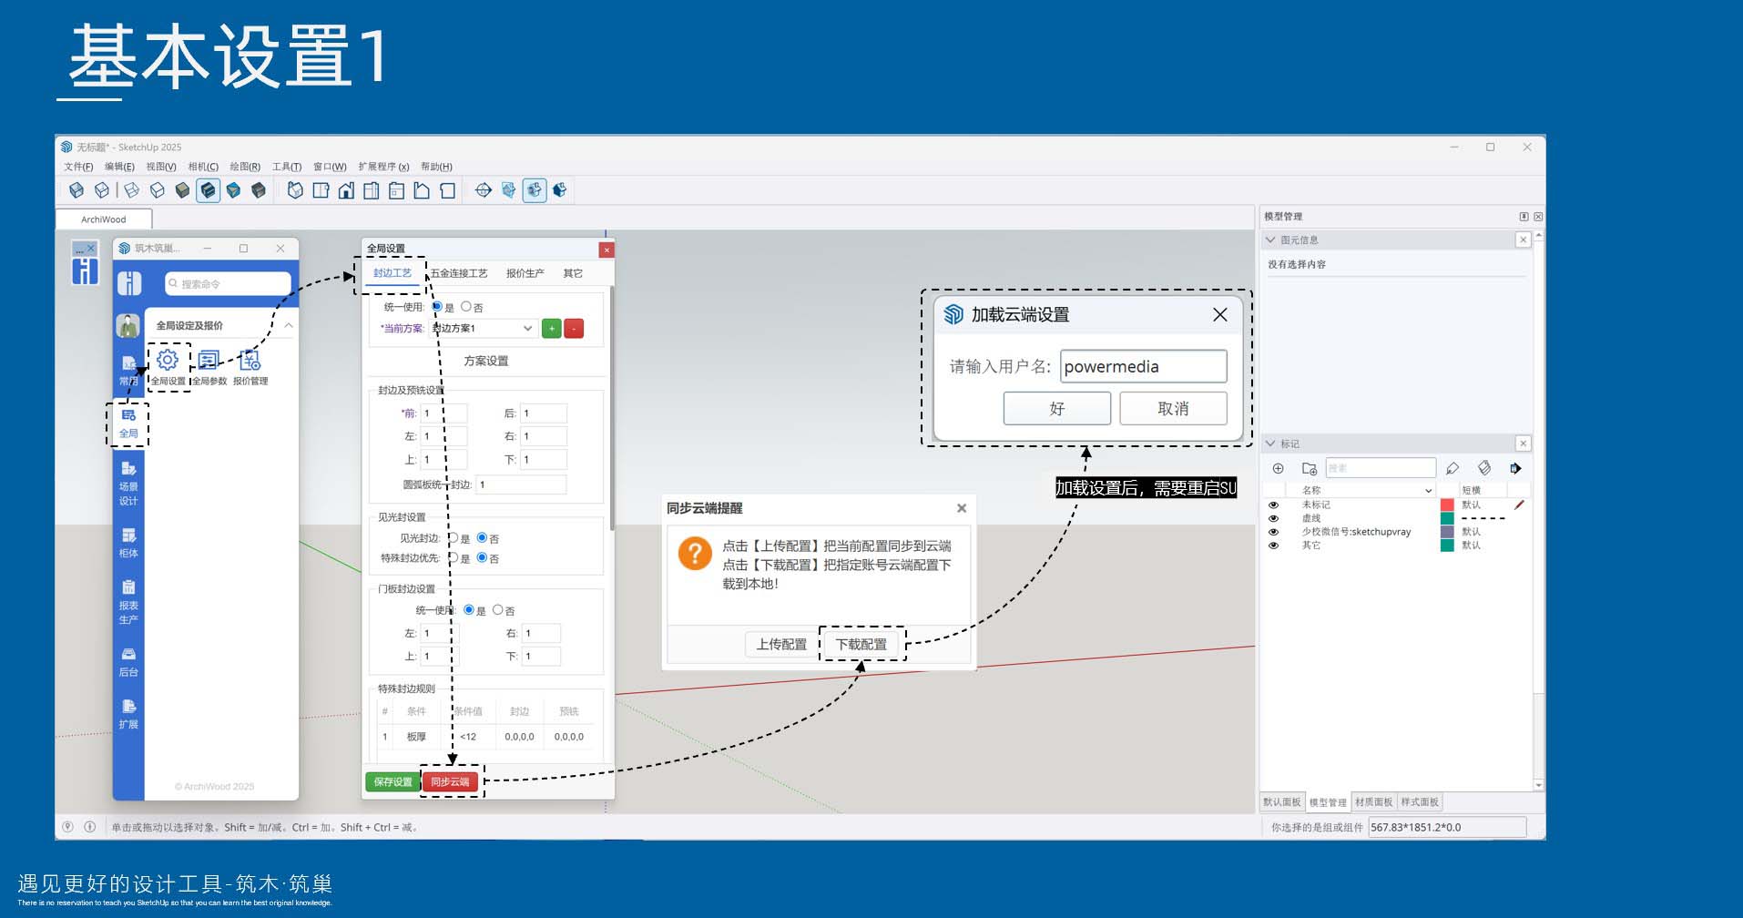Select 是 for 见光封边
Screen dimensions: 1743x918
tap(453, 538)
